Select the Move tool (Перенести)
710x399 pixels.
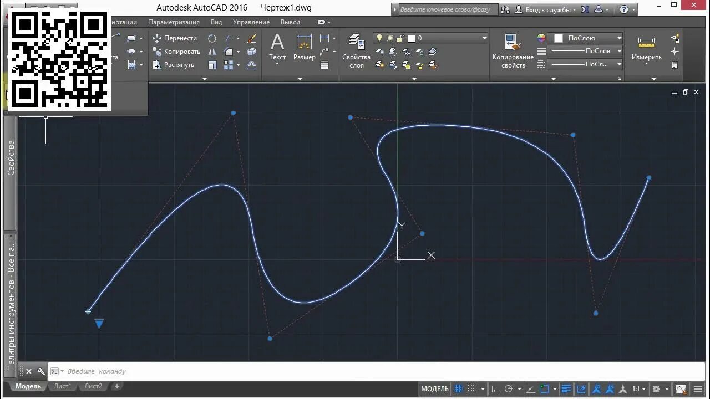click(x=175, y=38)
